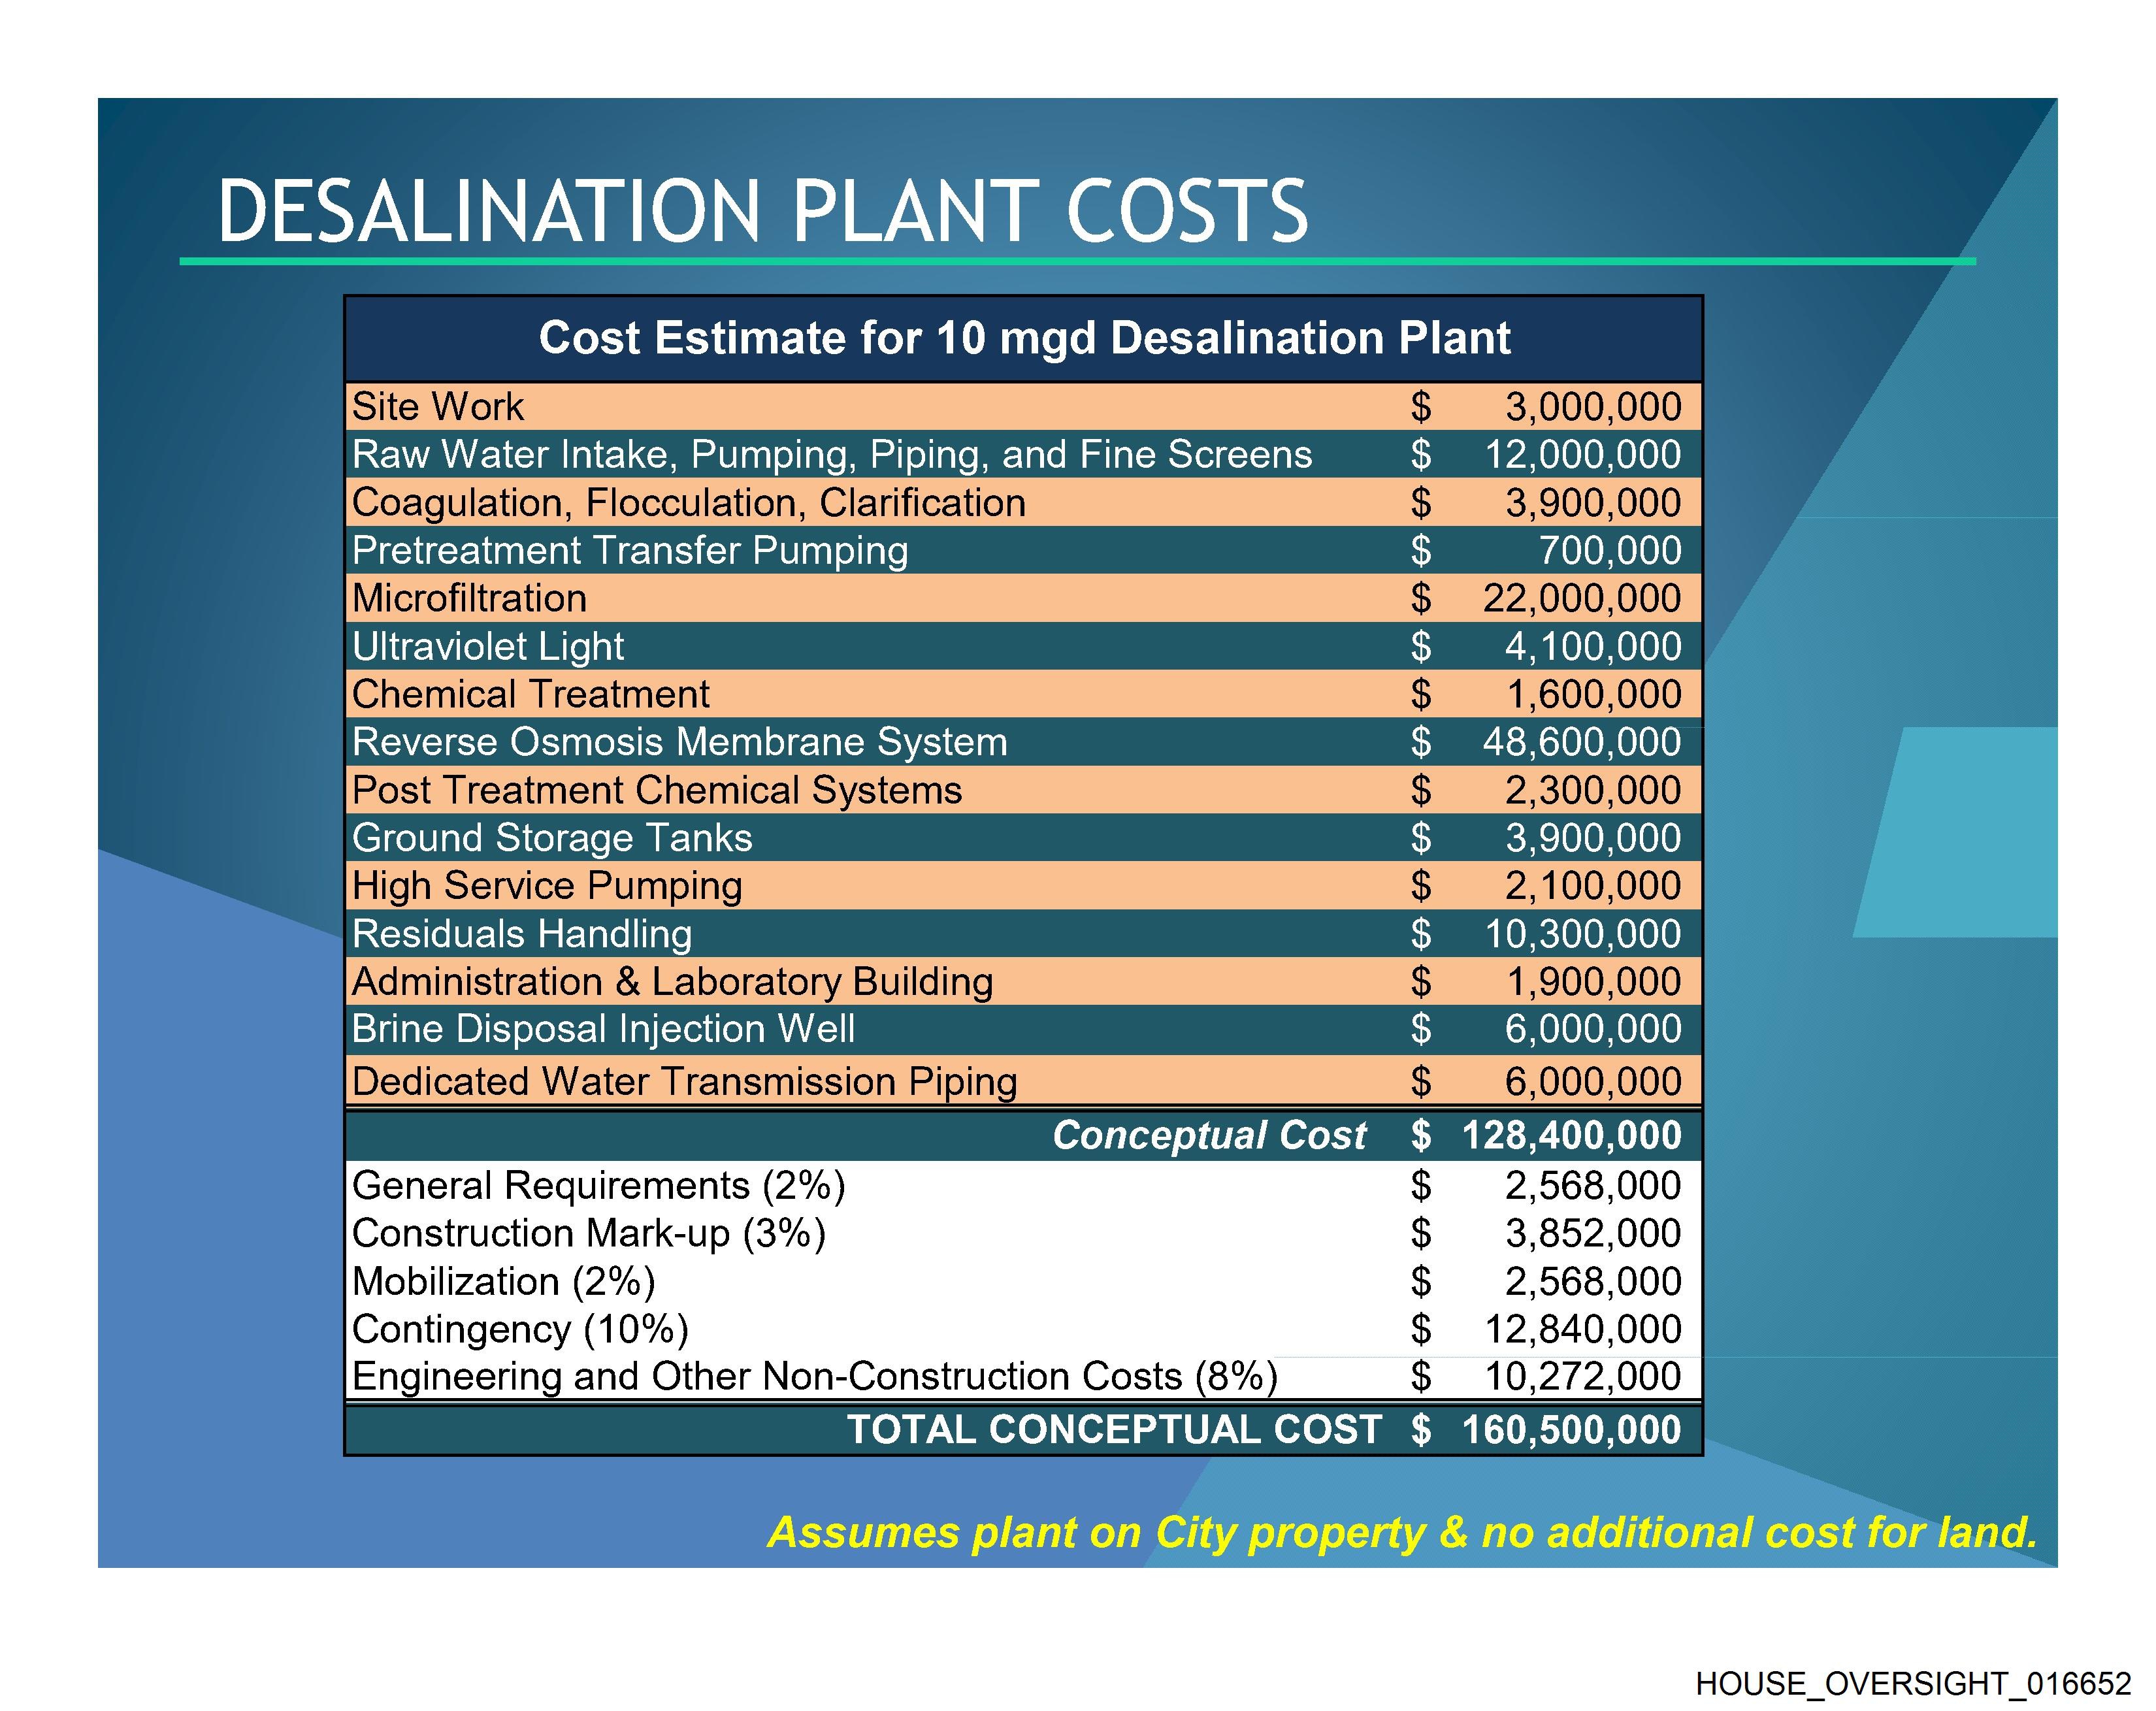The height and width of the screenshot is (1711, 2156).
Task: Select the Total Conceptual Cost label
Action: click(x=1114, y=1429)
